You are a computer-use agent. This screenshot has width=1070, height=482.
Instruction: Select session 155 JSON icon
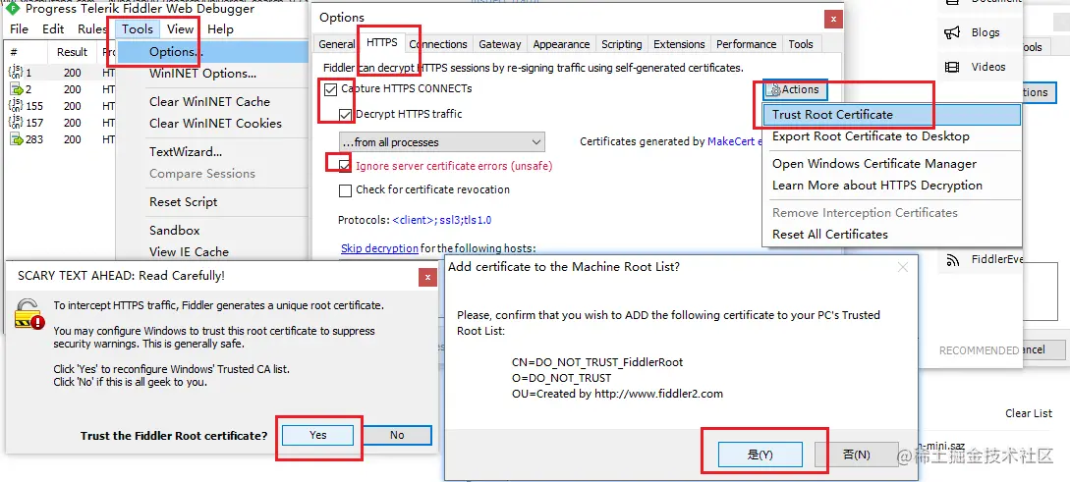16,106
